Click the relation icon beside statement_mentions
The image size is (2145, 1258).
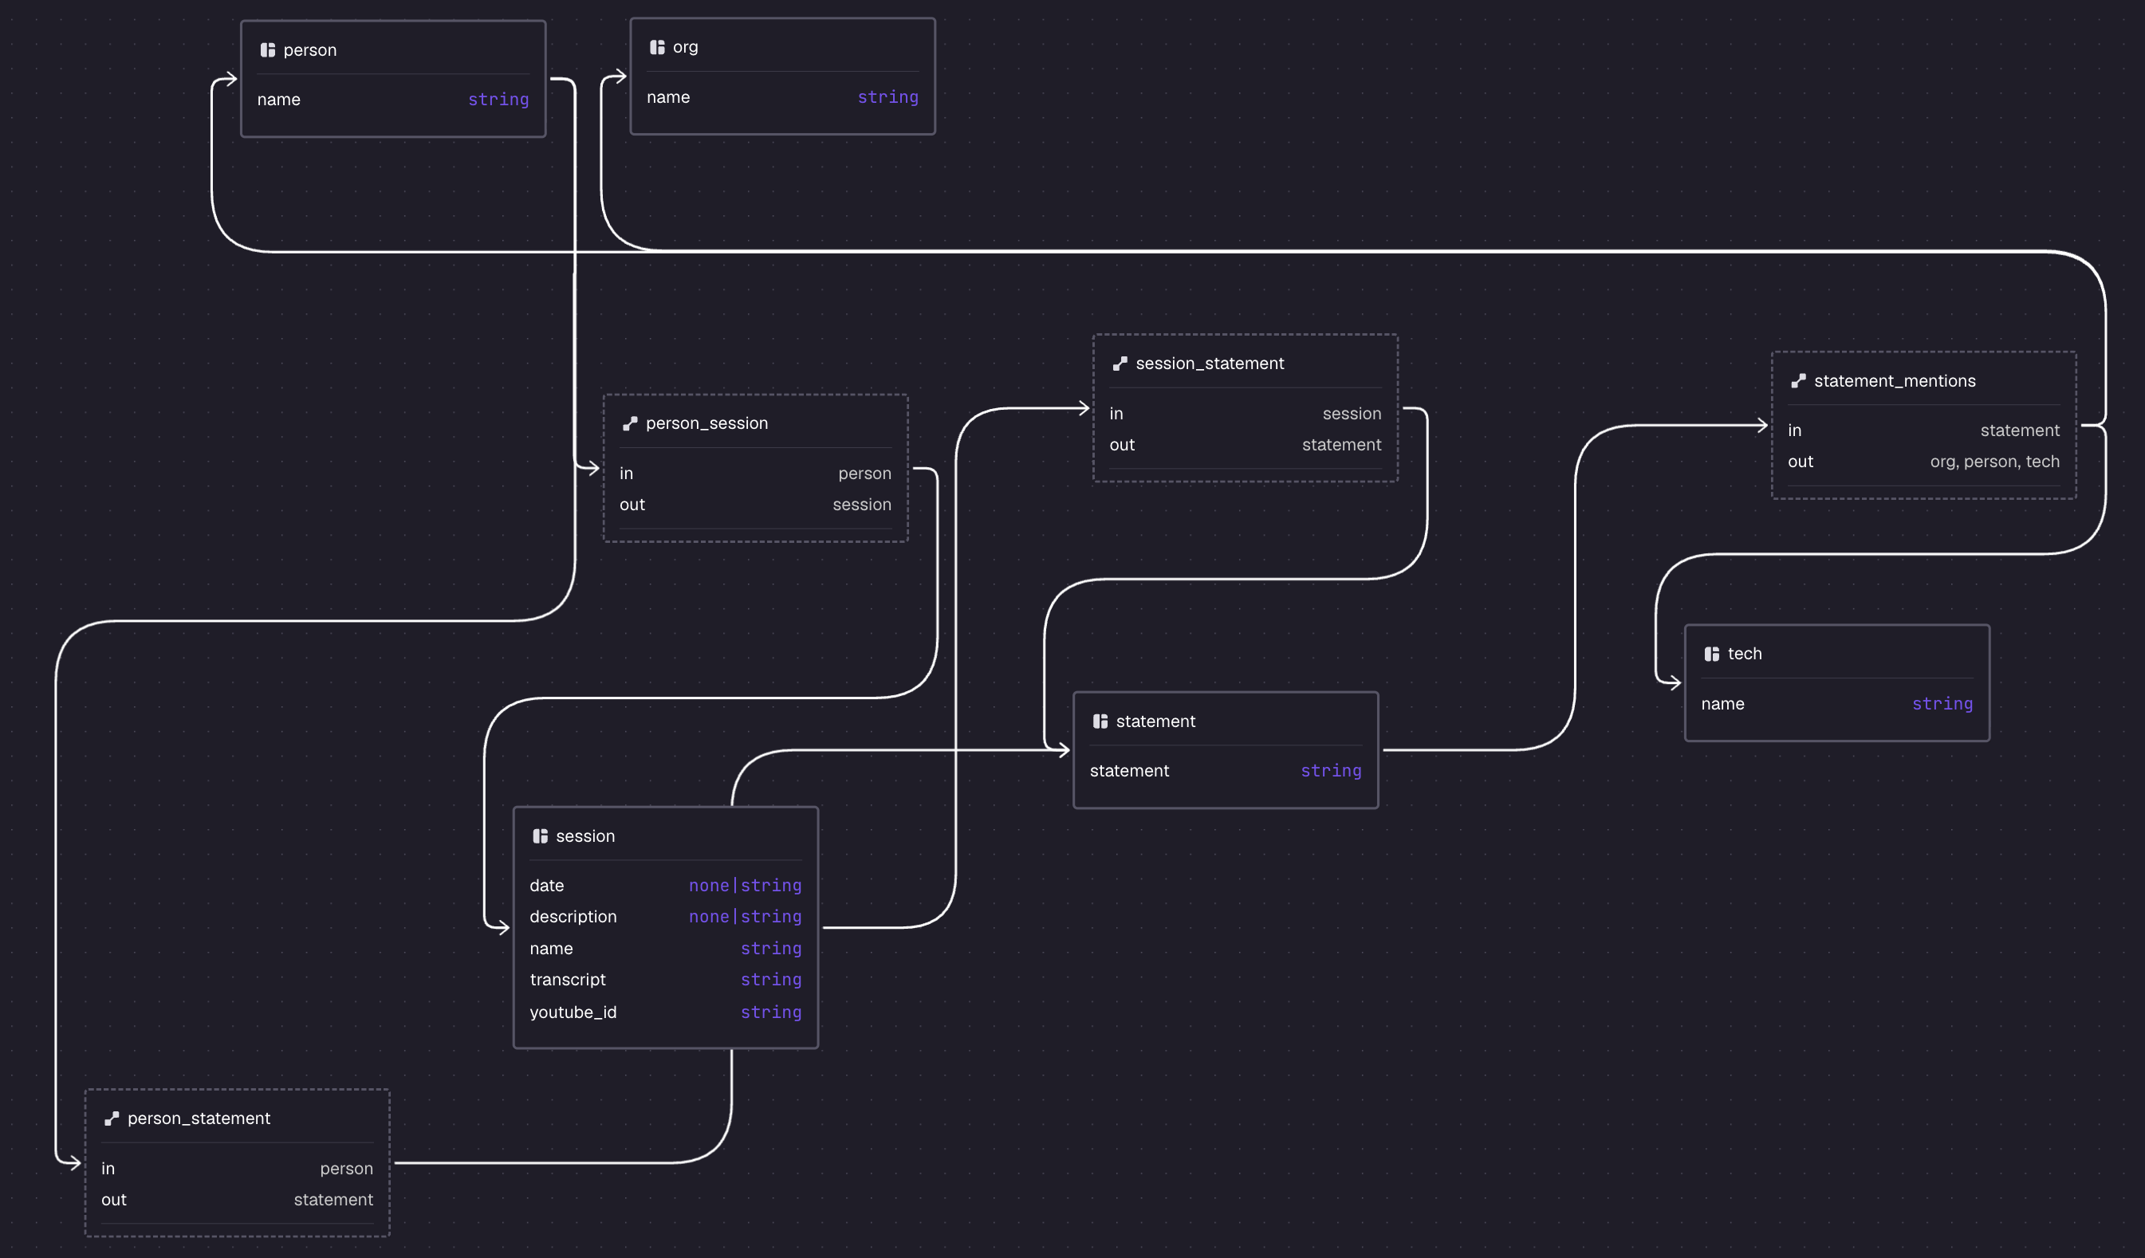click(1799, 380)
